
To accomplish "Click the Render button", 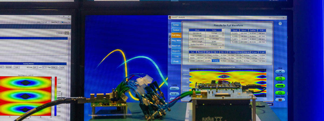I will point(62,67).
